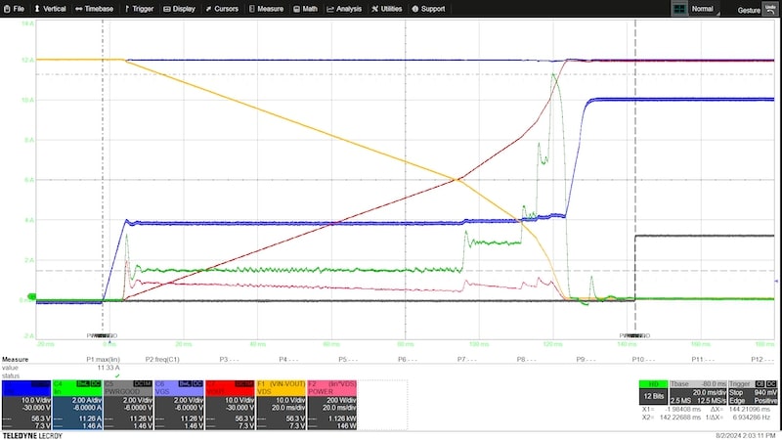Image resolution: width=782 pixels, height=440 pixels.
Task: Click the green status checkmark for P1
Action: pyautogui.click(x=117, y=375)
